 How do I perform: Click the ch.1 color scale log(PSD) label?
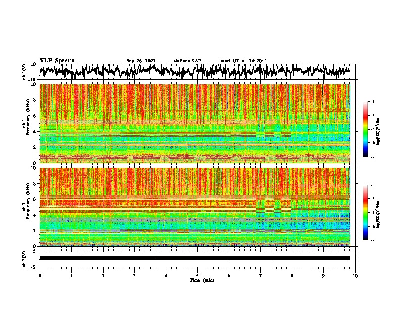378,132
